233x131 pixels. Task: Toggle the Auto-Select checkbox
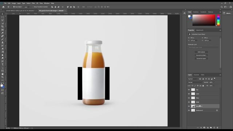[x=14, y=7]
